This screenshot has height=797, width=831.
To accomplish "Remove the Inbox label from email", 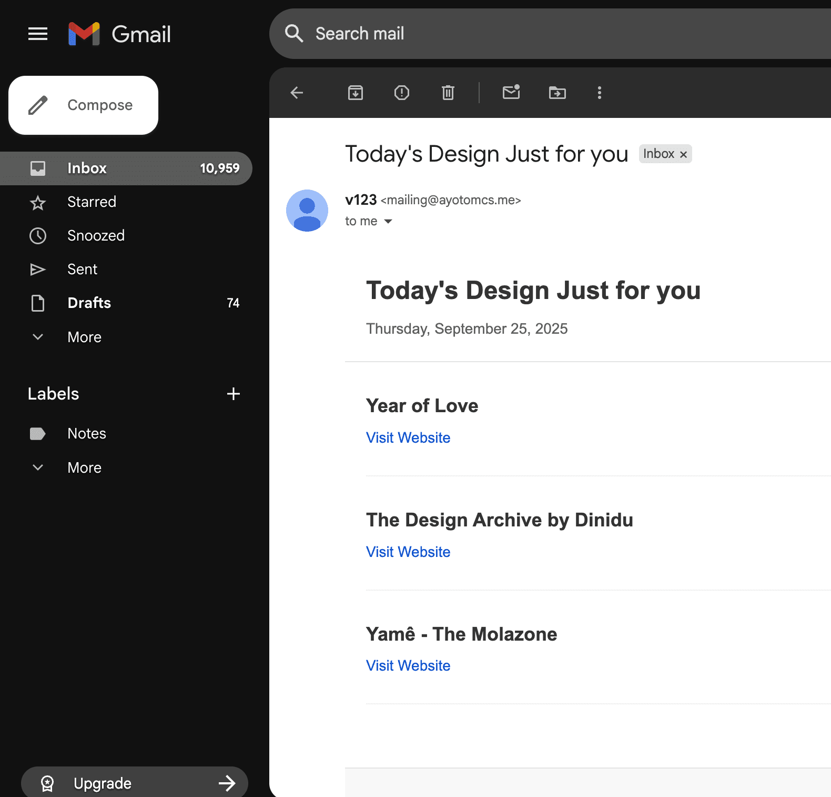I will [x=684, y=155].
